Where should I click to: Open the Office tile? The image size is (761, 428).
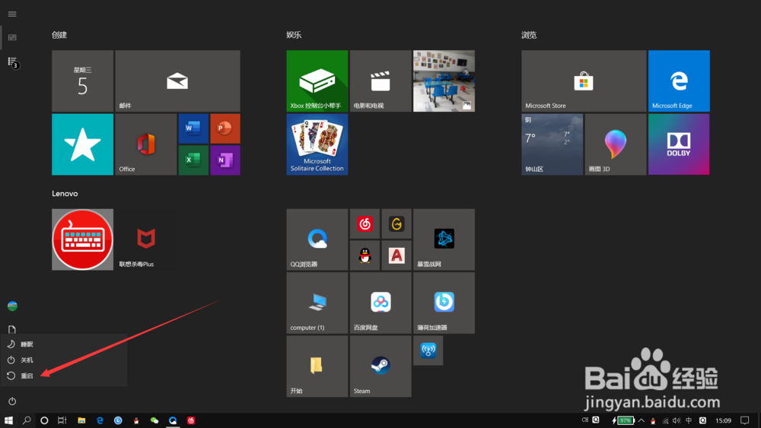coord(145,144)
